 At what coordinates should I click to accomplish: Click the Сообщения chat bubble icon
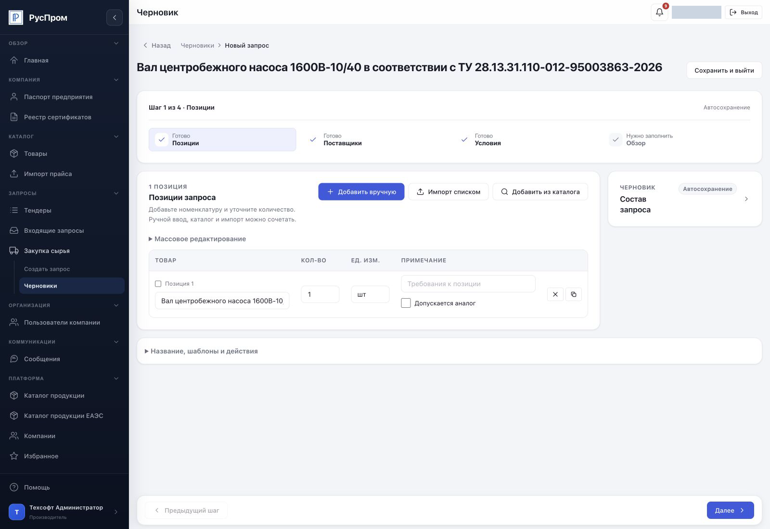14,359
